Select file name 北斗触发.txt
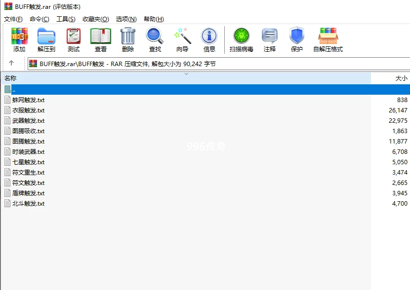This screenshot has height=290, width=410. [x=28, y=204]
